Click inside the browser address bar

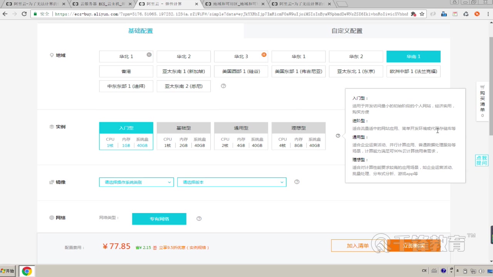click(x=193, y=13)
